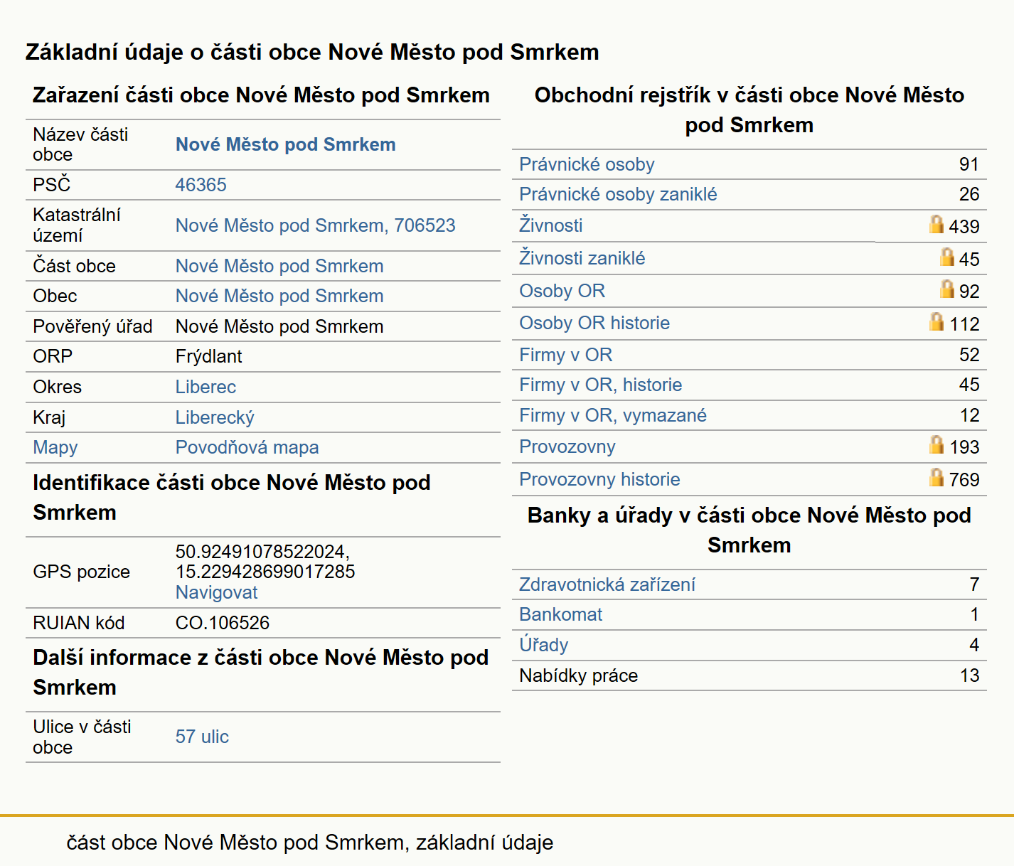The width and height of the screenshot is (1014, 866).
Task: Click the Navigovat link under GPS
Action: [216, 592]
